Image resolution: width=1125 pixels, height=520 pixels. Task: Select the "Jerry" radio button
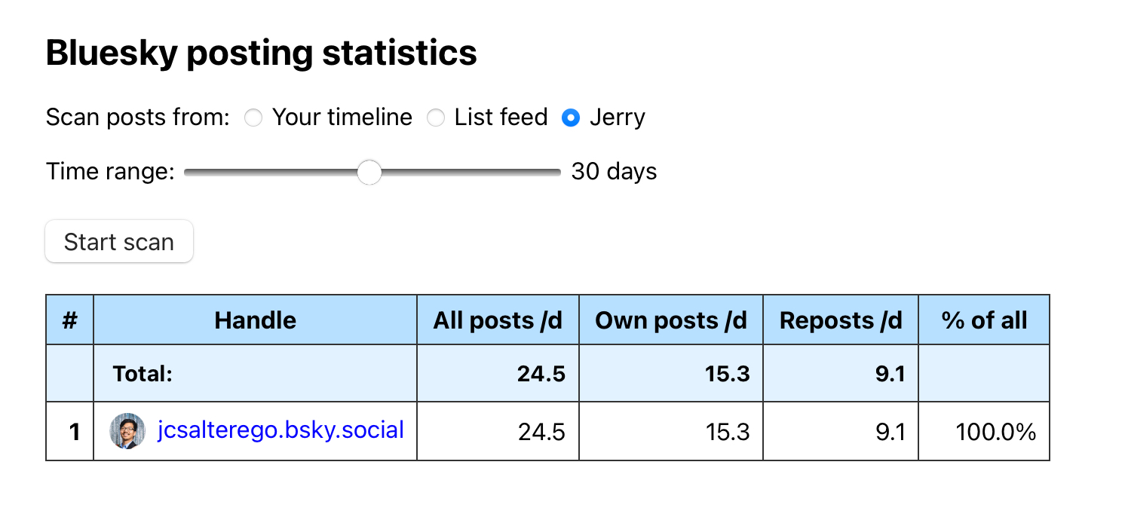click(571, 118)
